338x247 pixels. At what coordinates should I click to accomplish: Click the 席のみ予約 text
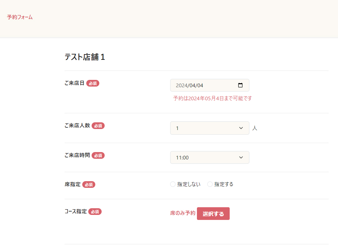(x=183, y=213)
